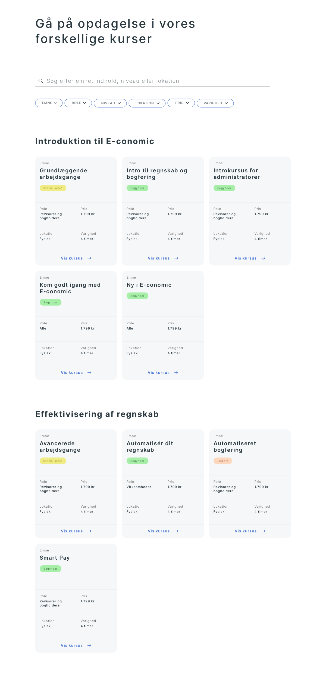Open the NIVEAU filter dropdown

coord(110,103)
